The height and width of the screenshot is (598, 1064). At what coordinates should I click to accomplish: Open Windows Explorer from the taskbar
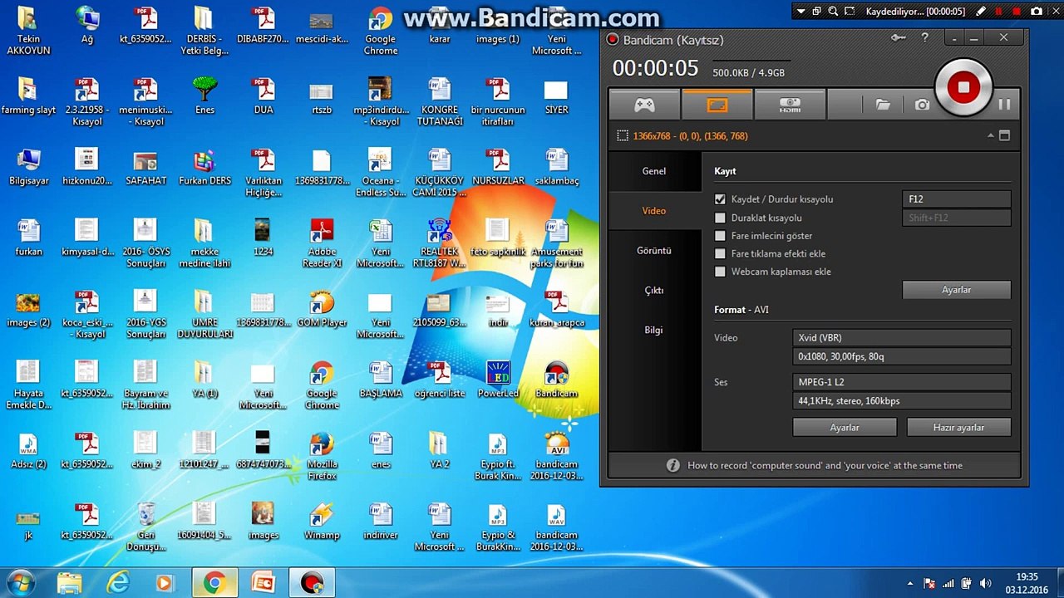click(70, 583)
